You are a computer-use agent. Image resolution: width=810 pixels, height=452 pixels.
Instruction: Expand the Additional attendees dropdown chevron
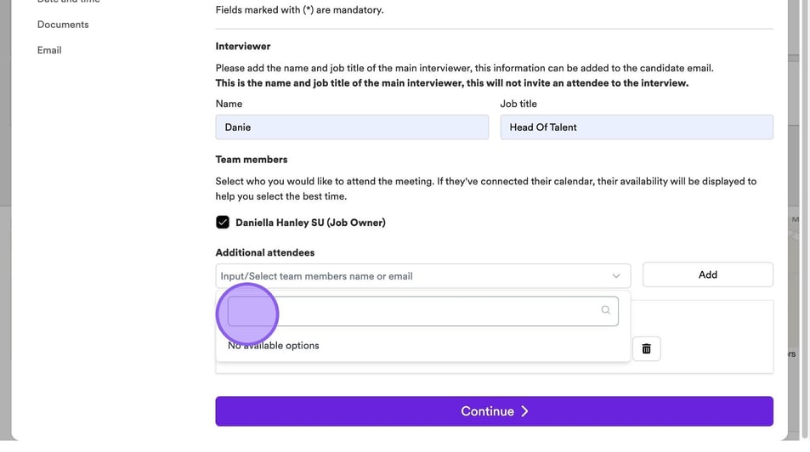(x=616, y=276)
